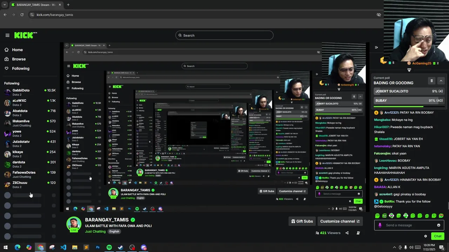Open volume control in system tray
Viewport: 449px width, 252px height.
point(411,247)
